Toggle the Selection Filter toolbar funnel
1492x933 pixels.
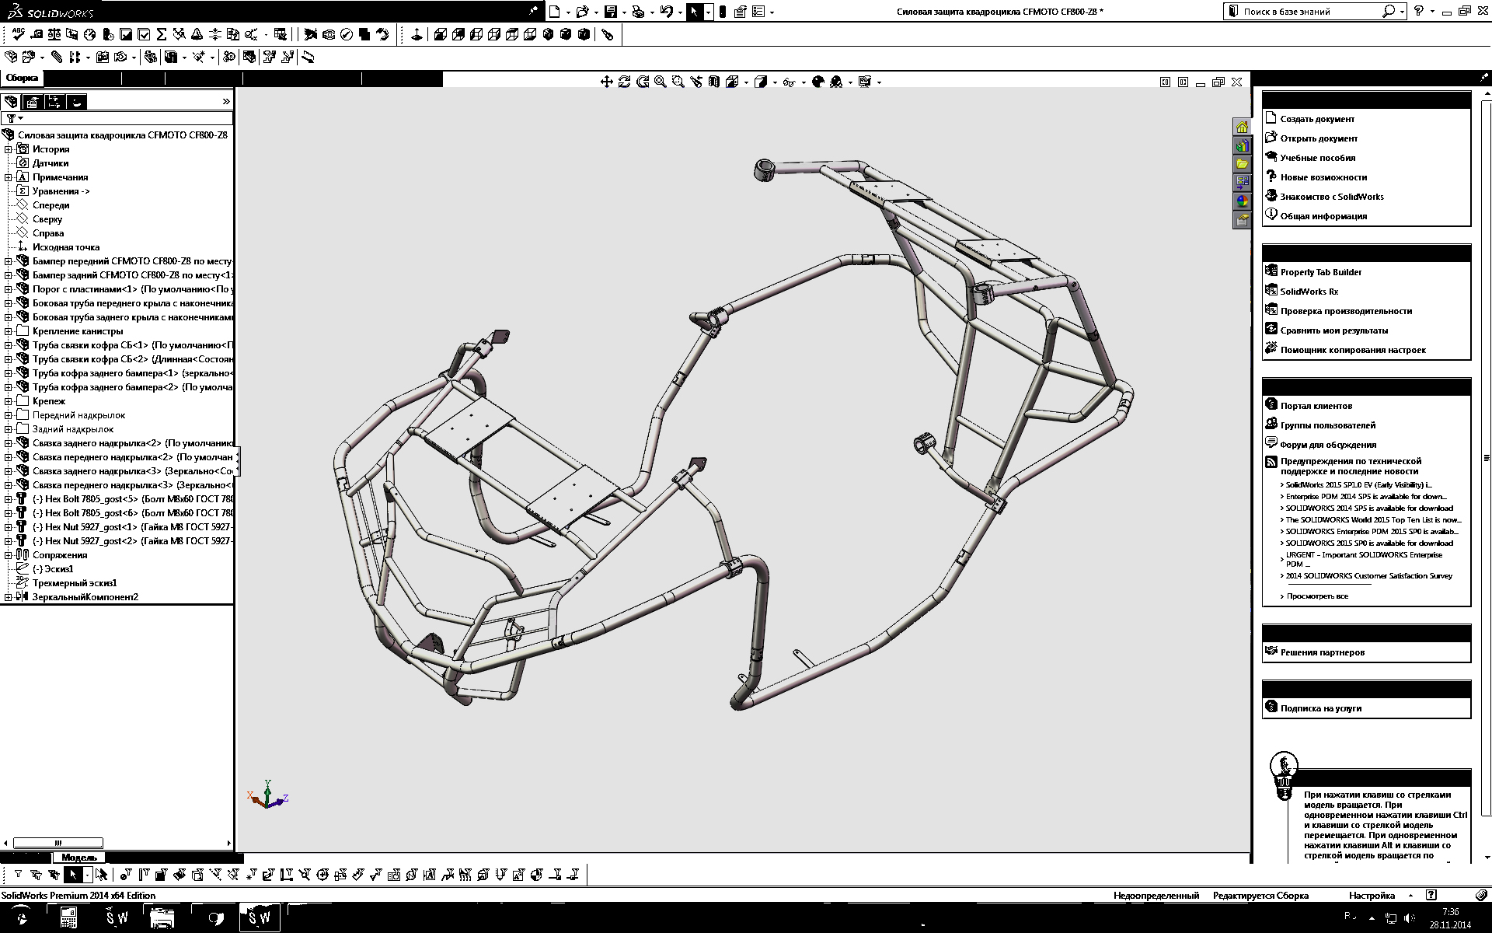click(18, 875)
